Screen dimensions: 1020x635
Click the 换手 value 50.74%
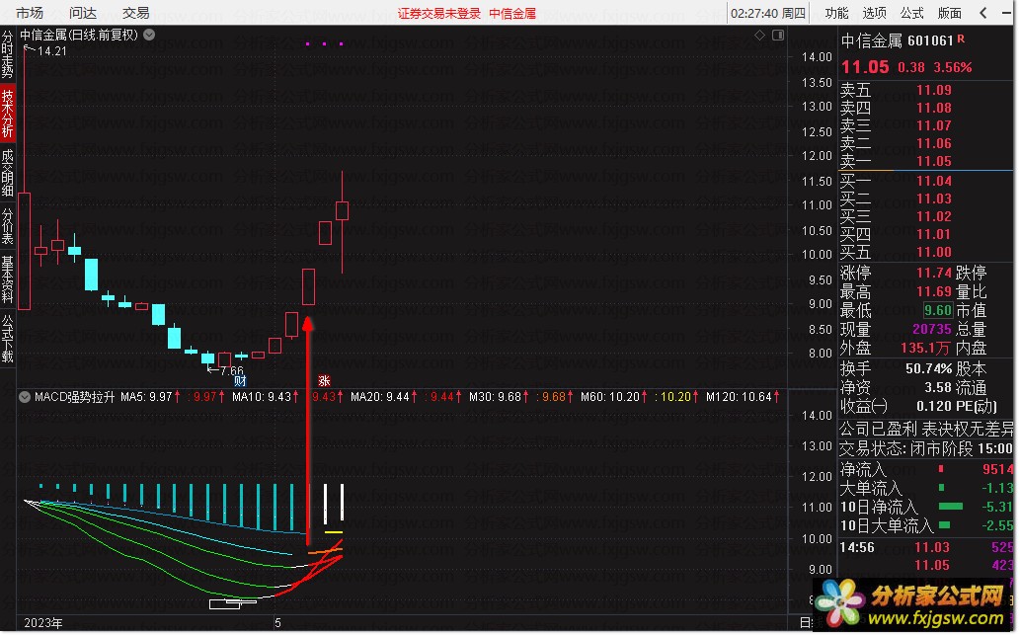pyautogui.click(x=929, y=369)
